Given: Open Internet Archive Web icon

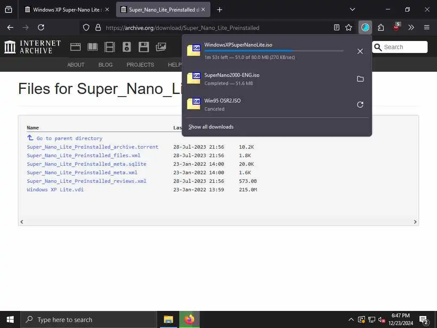Looking at the screenshot, I should click(76, 47).
